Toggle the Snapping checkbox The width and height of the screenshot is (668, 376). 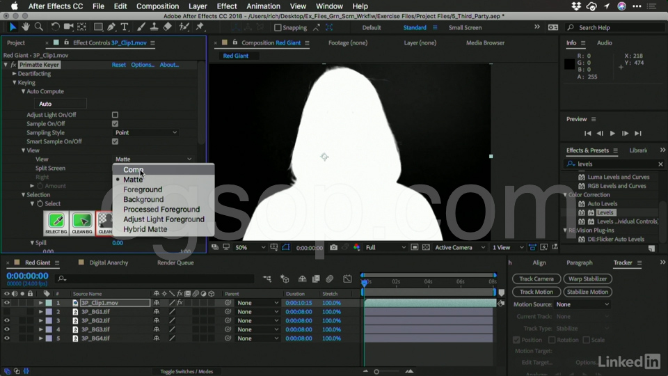[x=278, y=28]
